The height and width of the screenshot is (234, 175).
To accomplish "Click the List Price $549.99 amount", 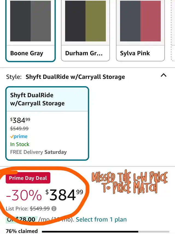I will (x=40, y=209).
